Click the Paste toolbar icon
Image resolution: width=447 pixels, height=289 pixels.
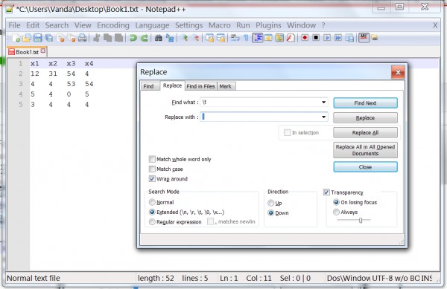pyautogui.click(x=119, y=38)
